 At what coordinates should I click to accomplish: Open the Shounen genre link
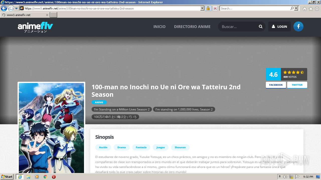point(180,147)
